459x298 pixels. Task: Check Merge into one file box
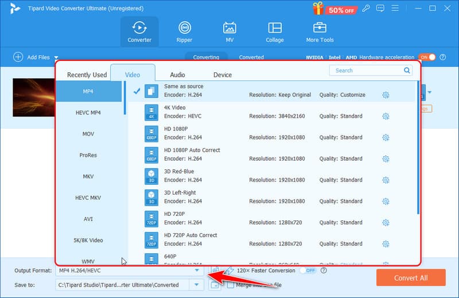(231, 285)
